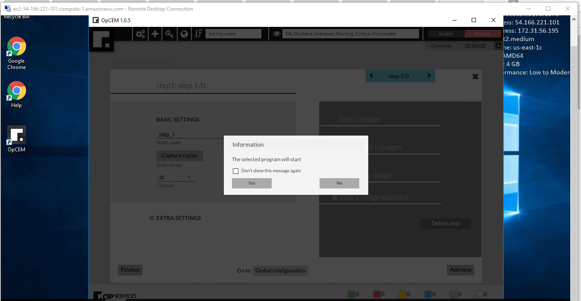Viewport: 581px width, 301px height.
Task: Click the sort order icon
Action: [x=199, y=34]
